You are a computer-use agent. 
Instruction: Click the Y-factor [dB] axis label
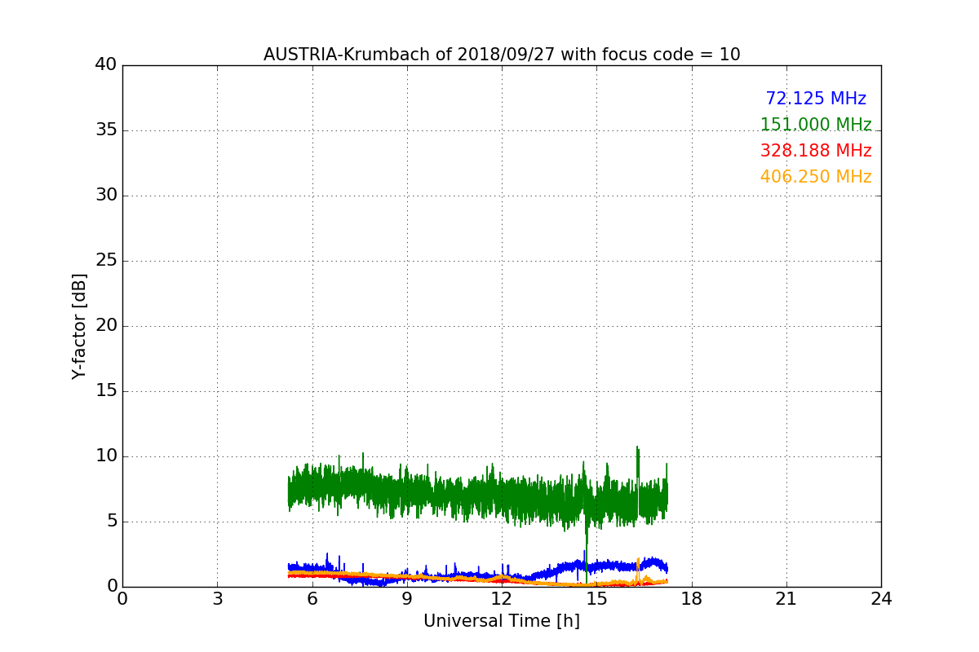coord(79,326)
